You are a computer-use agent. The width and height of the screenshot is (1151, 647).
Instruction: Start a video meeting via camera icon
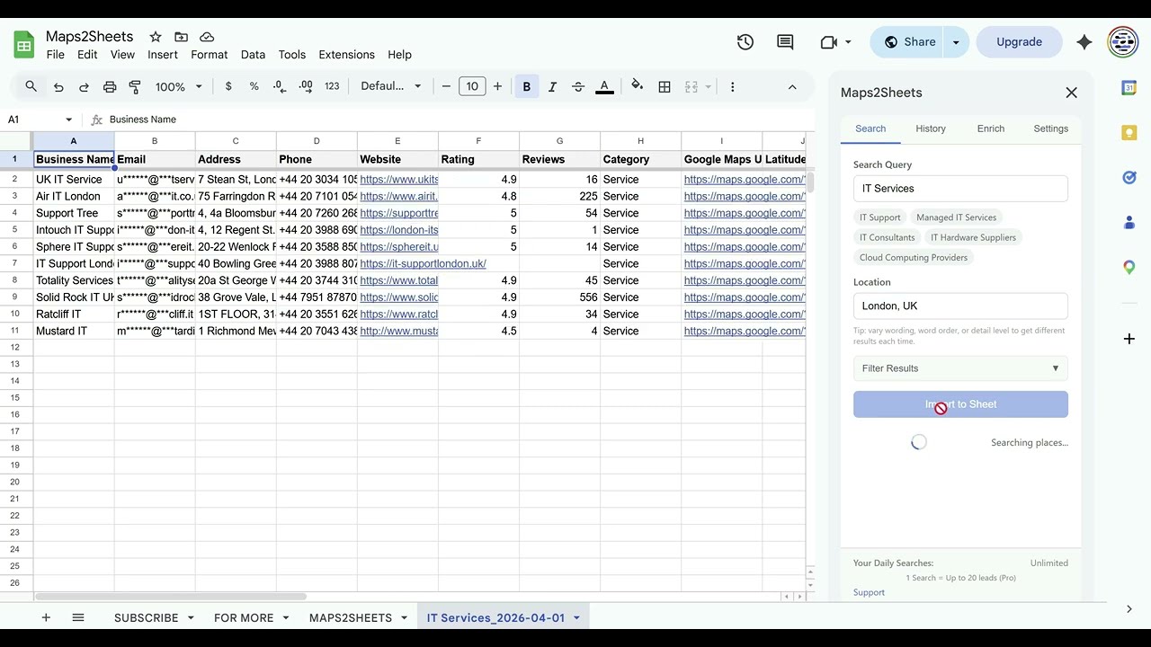point(828,42)
